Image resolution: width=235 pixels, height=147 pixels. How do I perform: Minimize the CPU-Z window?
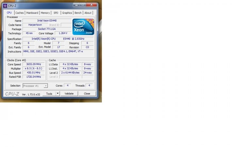point(76,5)
